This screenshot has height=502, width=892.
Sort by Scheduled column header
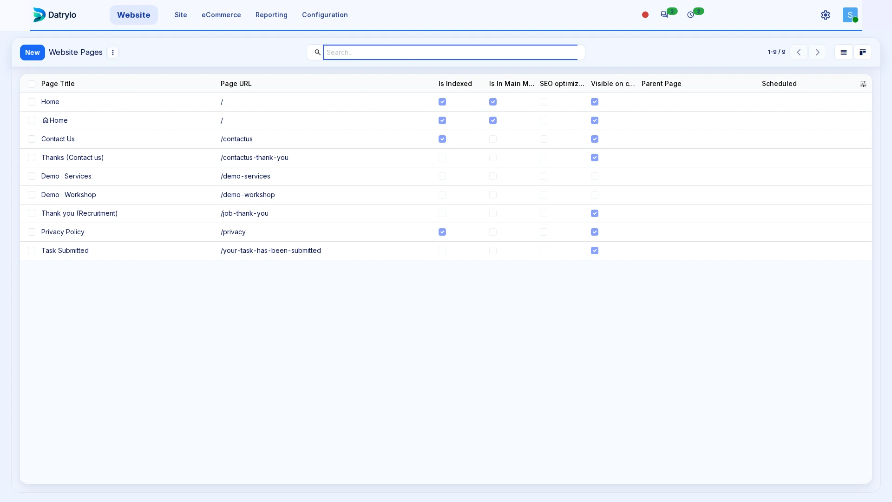[779, 84]
